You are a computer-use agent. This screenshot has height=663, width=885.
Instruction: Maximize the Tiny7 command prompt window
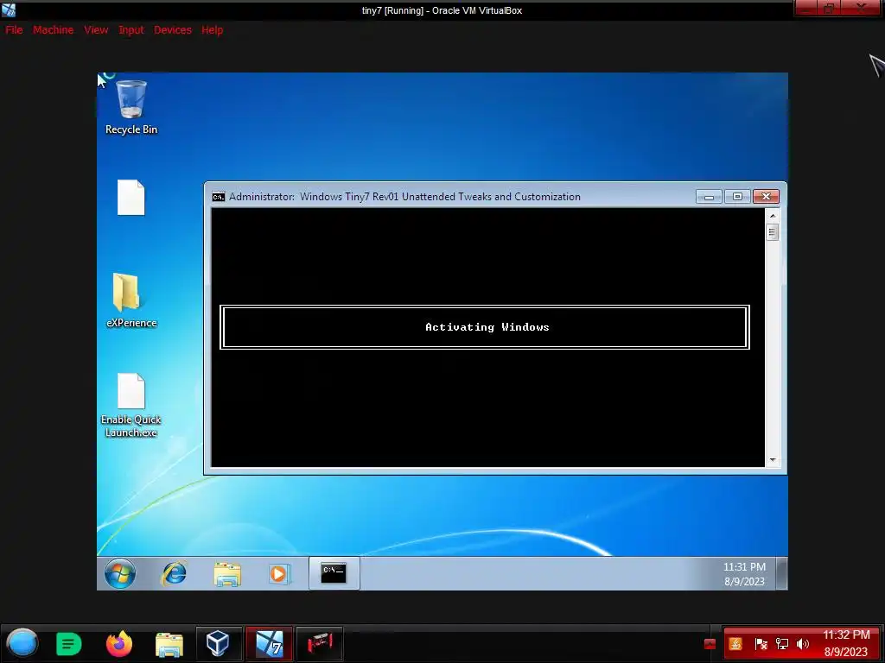click(x=737, y=196)
